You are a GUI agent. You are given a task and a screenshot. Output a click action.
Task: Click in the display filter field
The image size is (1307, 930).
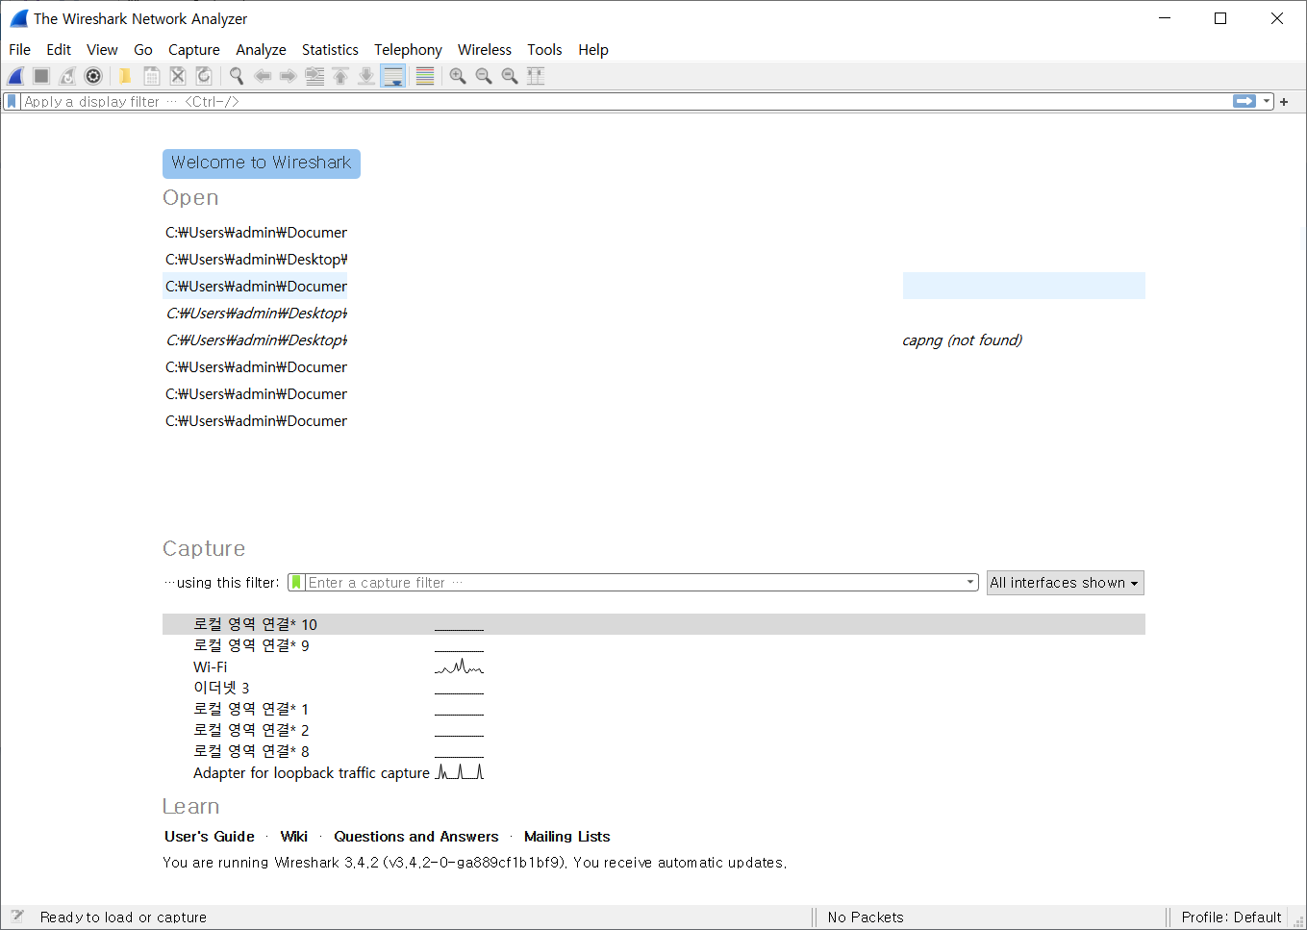tap(625, 101)
